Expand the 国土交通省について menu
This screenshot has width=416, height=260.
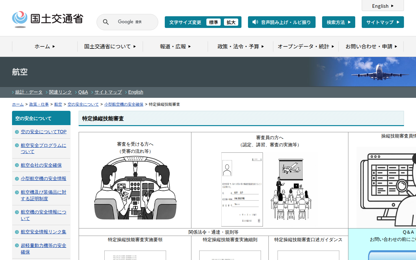[x=110, y=46]
